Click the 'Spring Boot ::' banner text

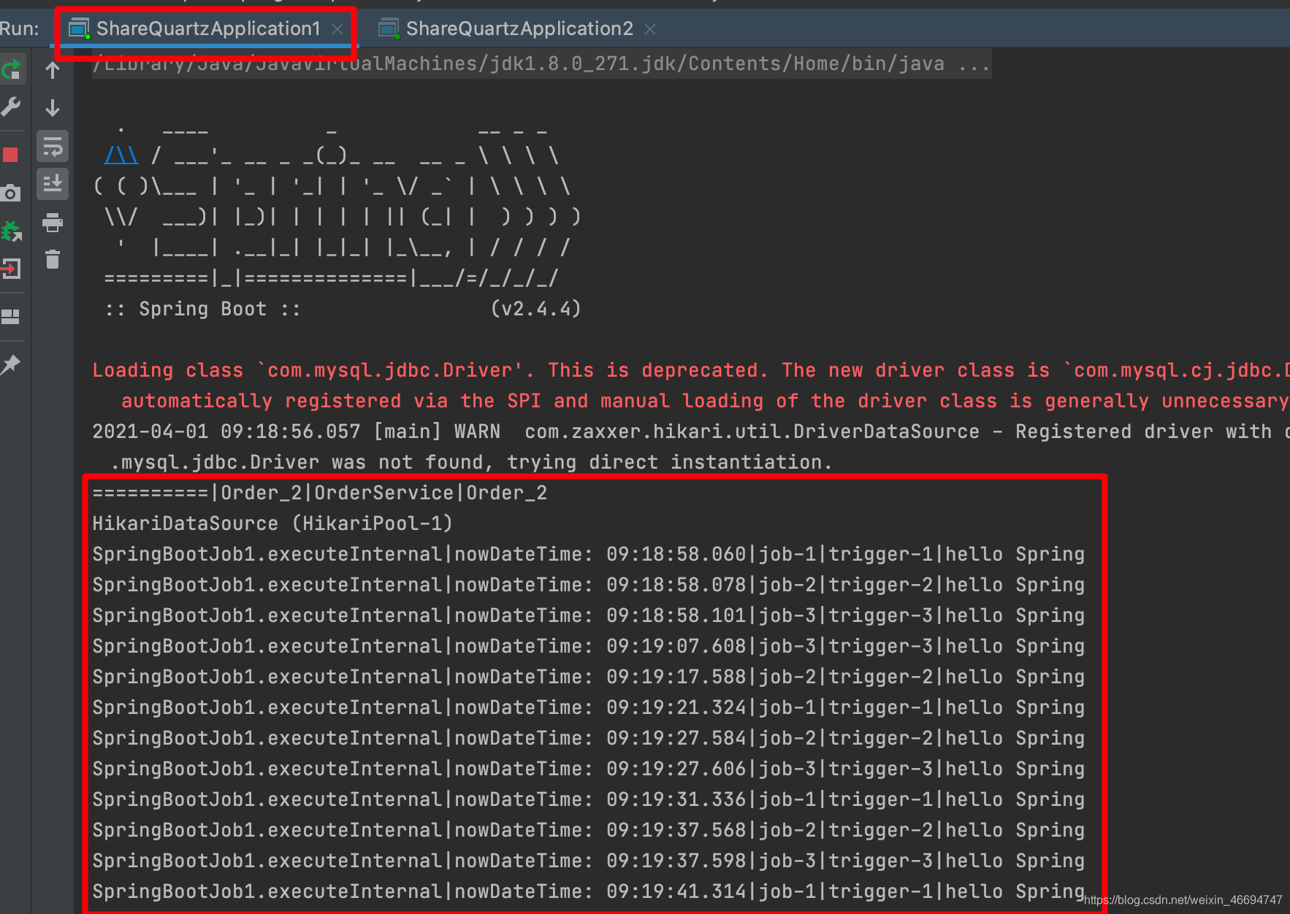click(x=202, y=309)
